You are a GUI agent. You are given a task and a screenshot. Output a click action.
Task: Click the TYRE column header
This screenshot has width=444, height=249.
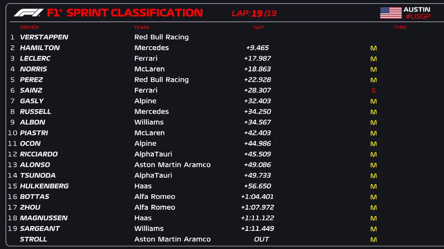point(400,28)
